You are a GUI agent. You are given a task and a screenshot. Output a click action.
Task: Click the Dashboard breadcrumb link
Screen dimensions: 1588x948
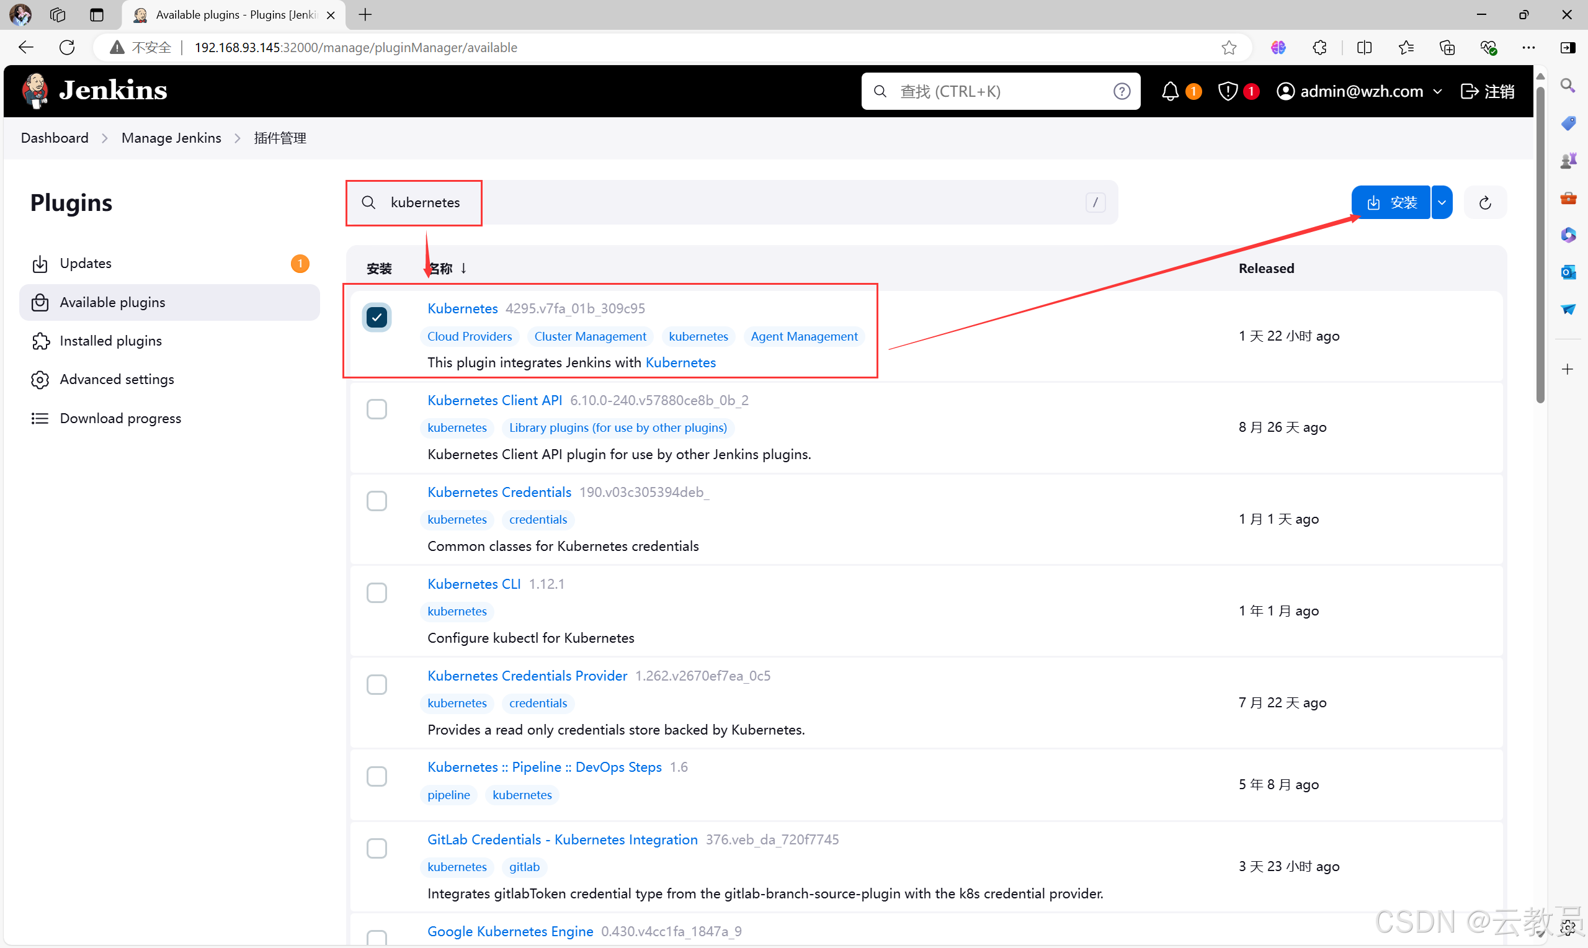click(x=54, y=138)
